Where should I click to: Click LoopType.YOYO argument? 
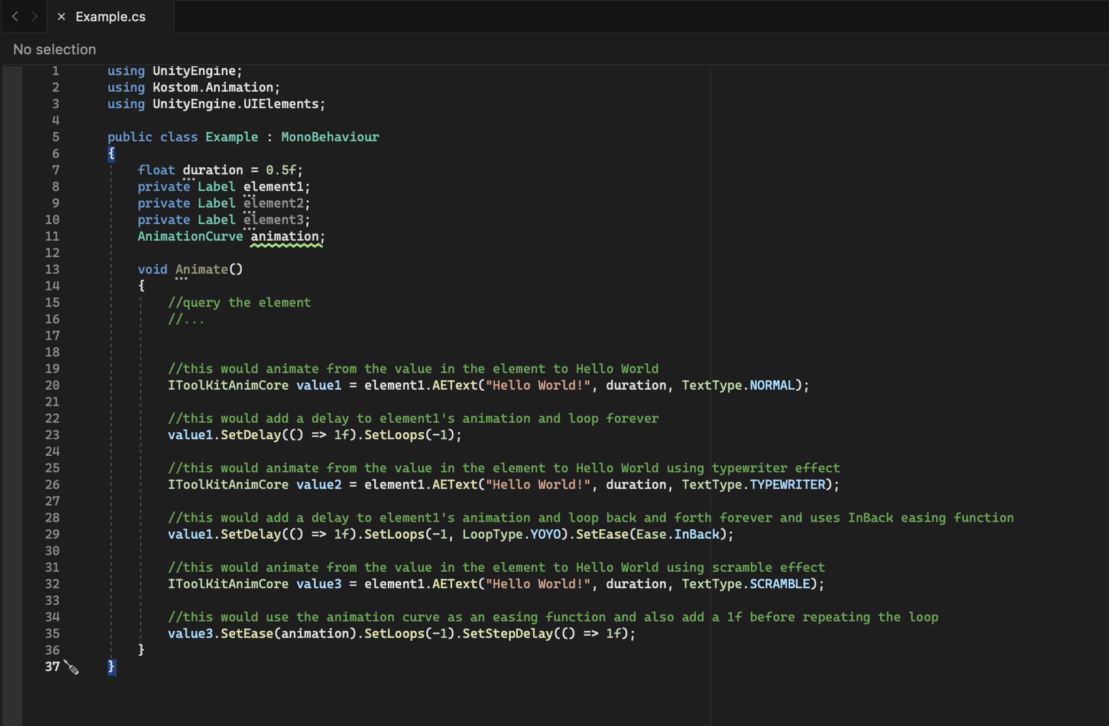click(x=514, y=534)
